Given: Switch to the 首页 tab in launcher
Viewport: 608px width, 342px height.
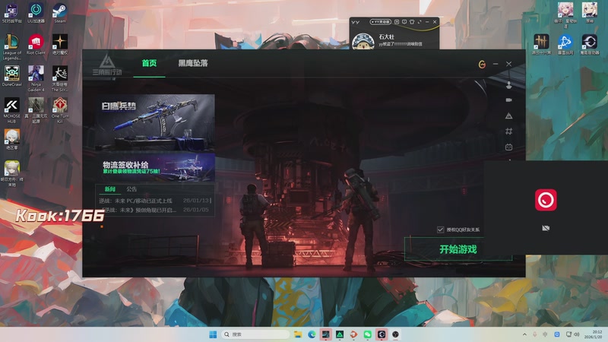Looking at the screenshot, I should (149, 63).
